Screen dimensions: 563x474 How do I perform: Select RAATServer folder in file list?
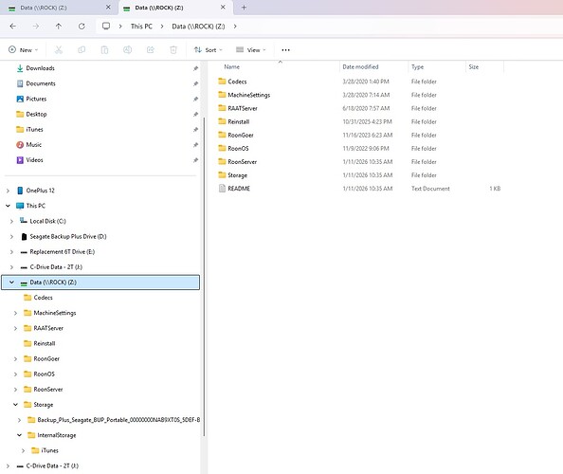(243, 108)
